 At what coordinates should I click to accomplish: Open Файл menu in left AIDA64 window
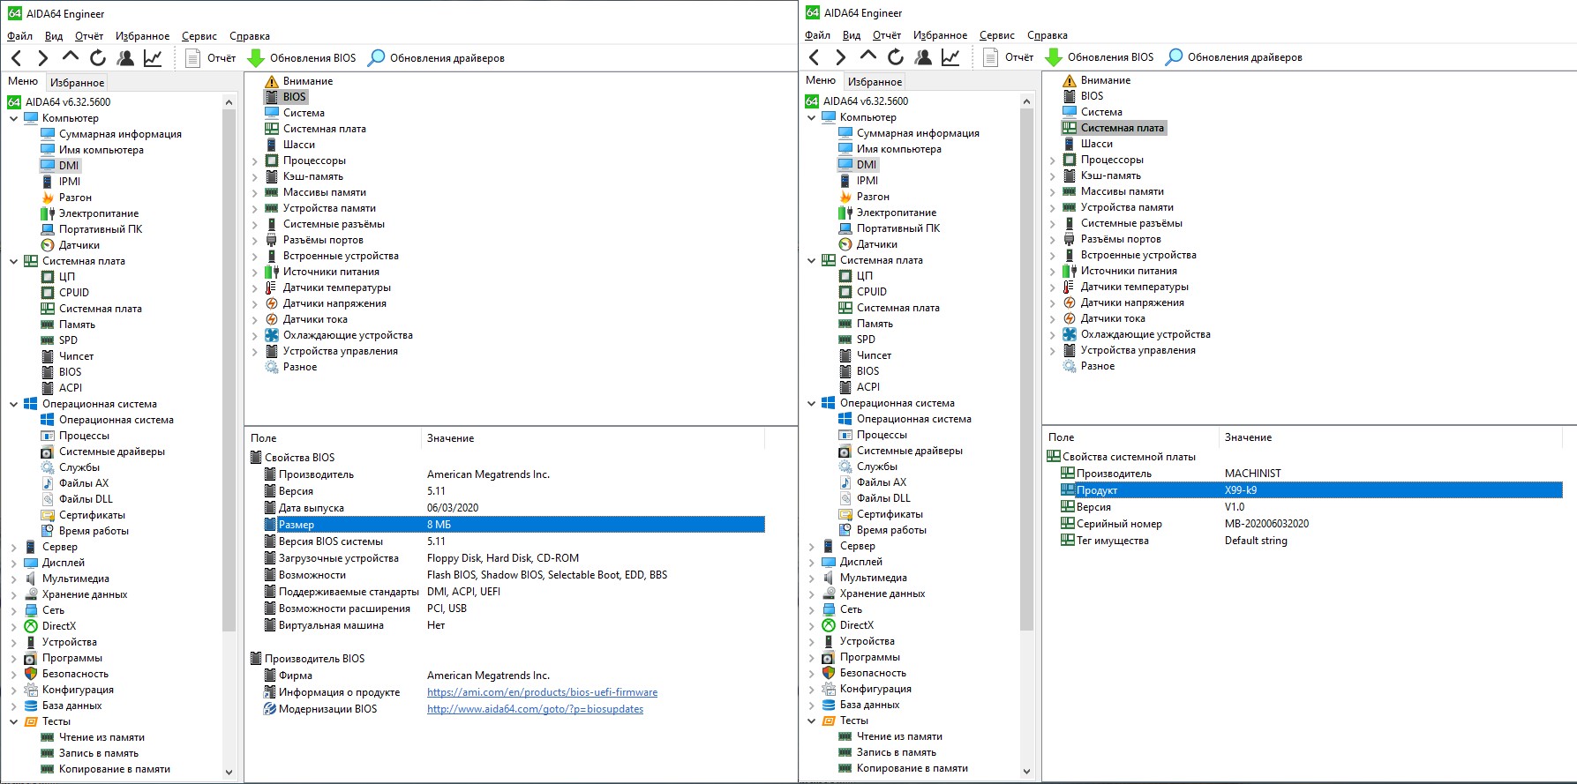[x=19, y=36]
